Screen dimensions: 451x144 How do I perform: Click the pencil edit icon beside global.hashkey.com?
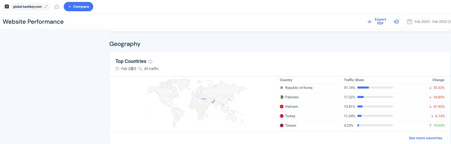(46, 6)
